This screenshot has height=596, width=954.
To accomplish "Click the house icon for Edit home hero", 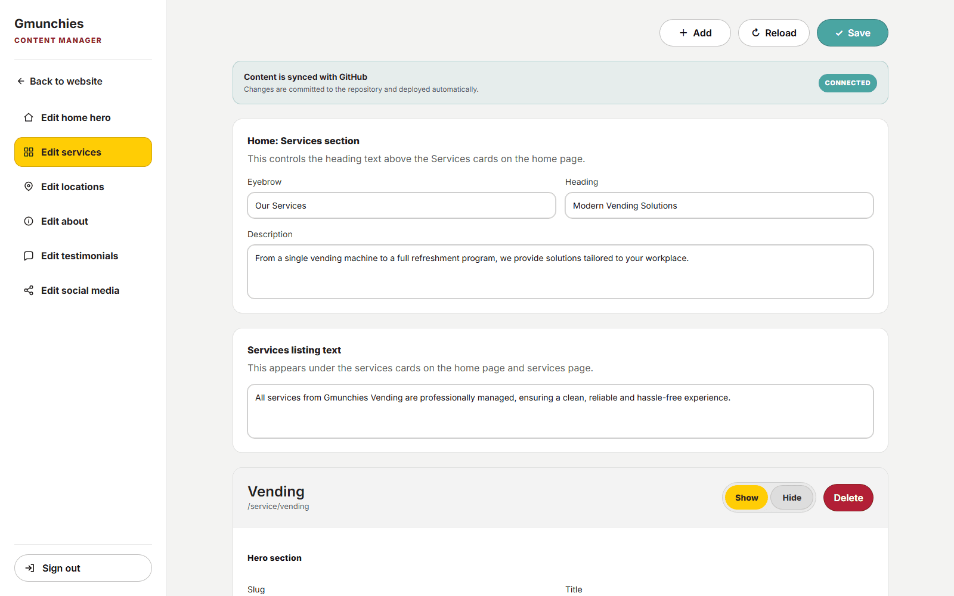I will [29, 117].
